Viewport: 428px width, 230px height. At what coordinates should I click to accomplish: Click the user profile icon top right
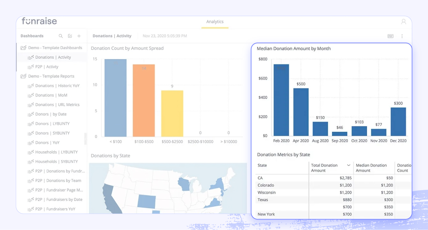(x=403, y=21)
